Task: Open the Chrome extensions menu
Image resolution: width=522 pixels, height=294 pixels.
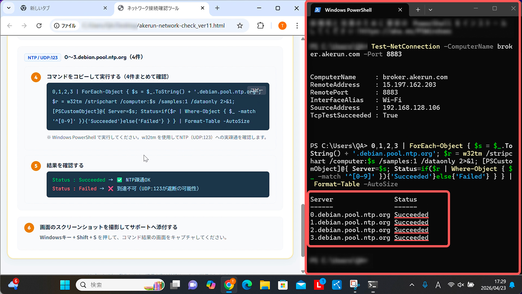Action: coord(261,26)
